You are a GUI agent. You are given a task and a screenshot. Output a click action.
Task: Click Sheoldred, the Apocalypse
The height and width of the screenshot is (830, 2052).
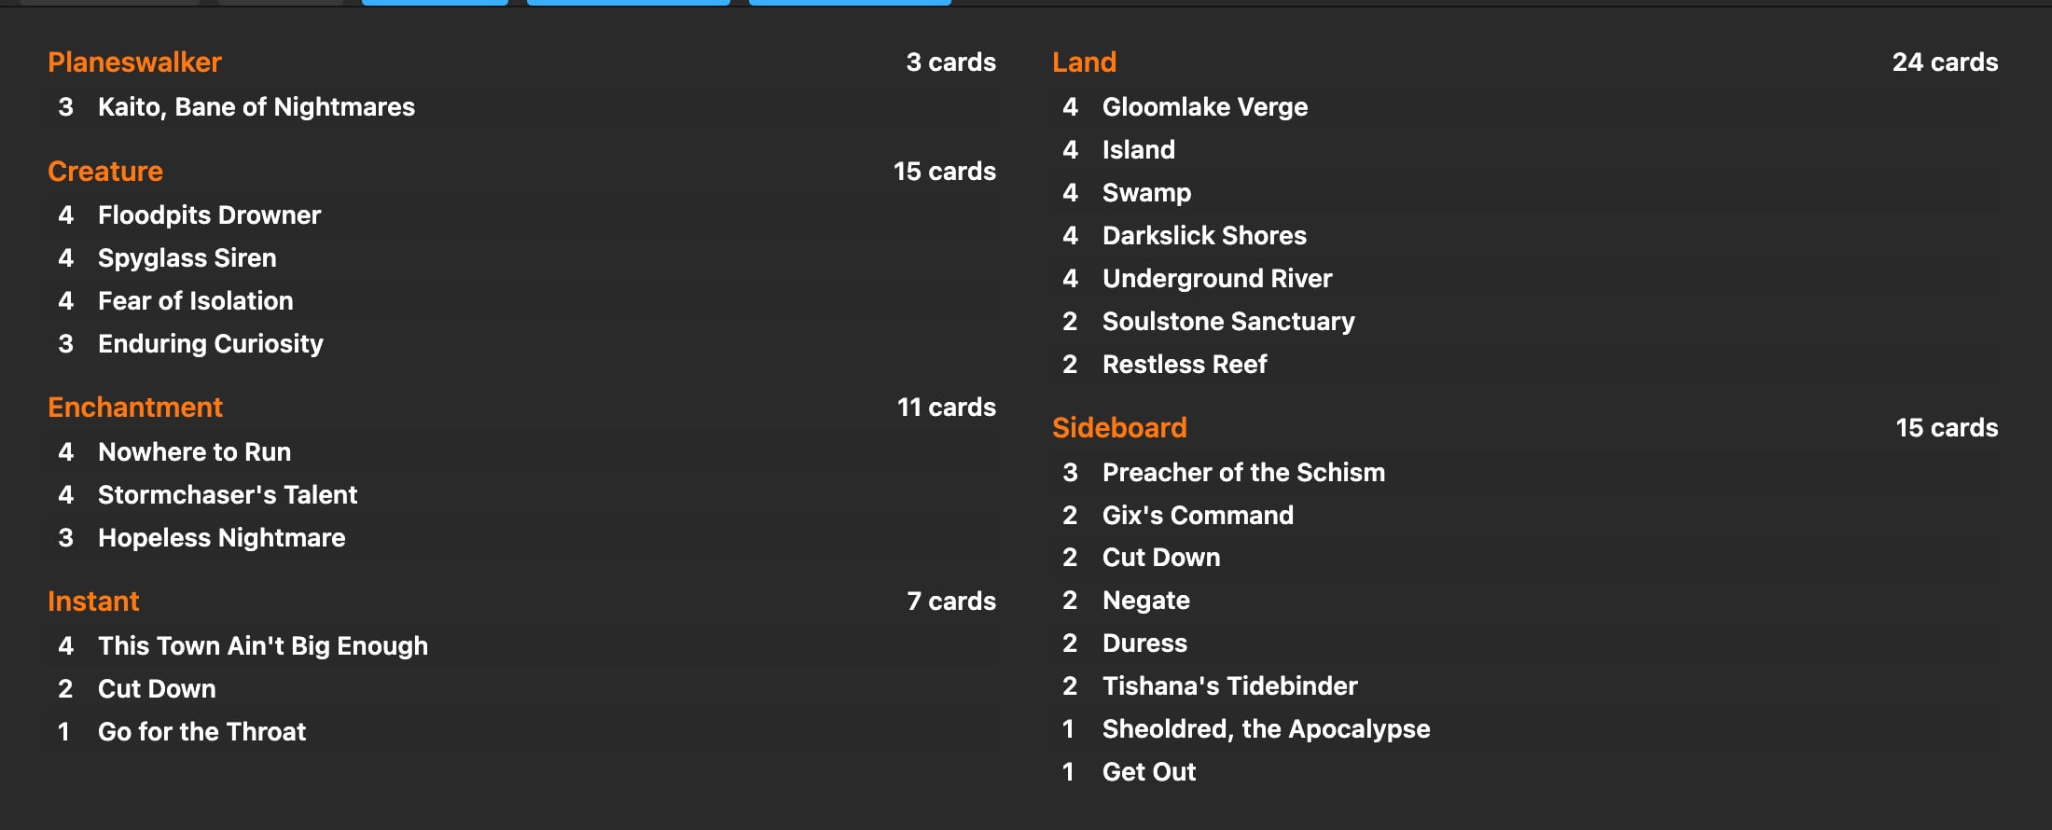pos(1265,729)
